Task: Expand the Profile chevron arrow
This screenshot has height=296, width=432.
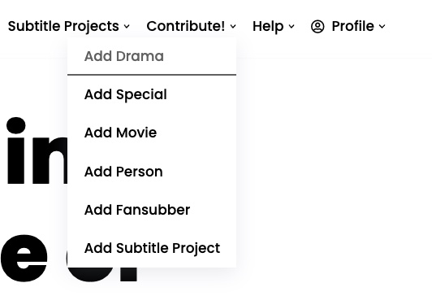Action: [x=382, y=27]
